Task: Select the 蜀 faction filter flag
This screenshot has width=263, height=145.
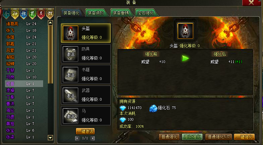Action: click(32, 14)
